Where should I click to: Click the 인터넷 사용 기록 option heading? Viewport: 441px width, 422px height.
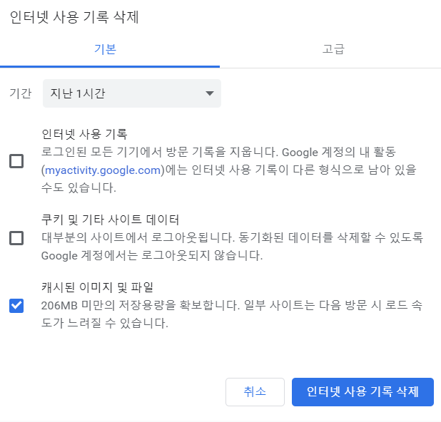84,134
